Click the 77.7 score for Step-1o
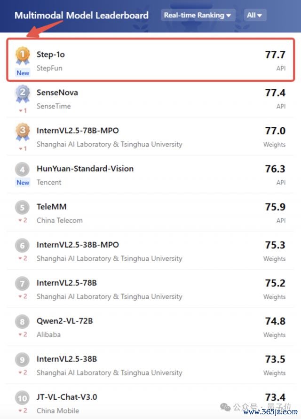 click(275, 55)
